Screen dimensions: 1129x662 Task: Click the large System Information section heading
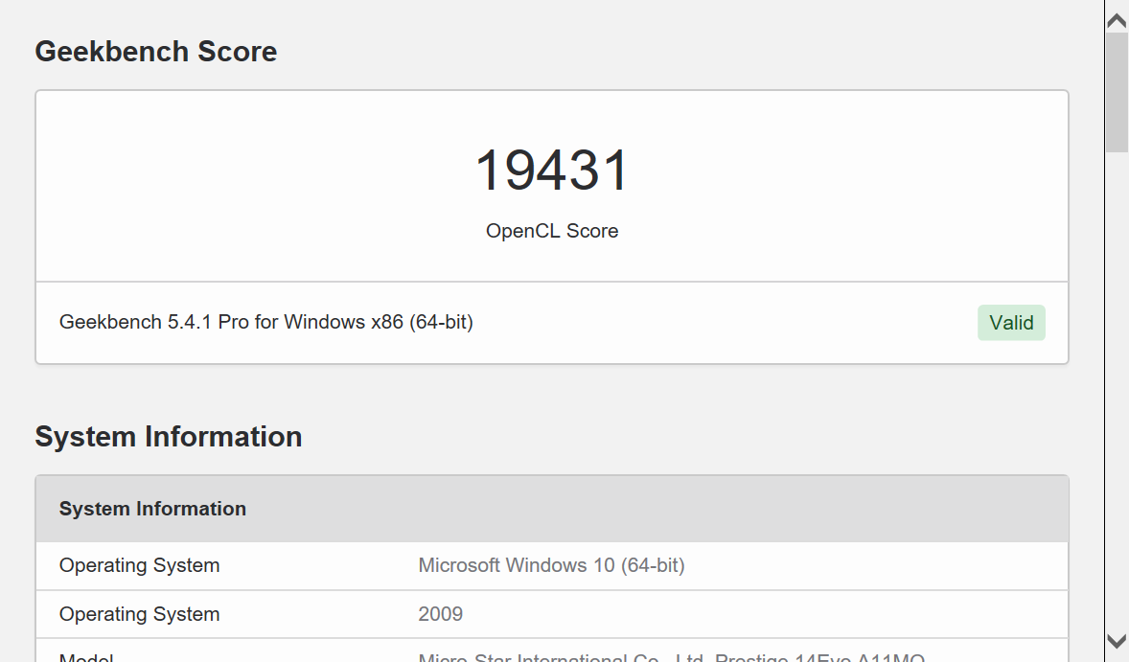[x=169, y=437]
